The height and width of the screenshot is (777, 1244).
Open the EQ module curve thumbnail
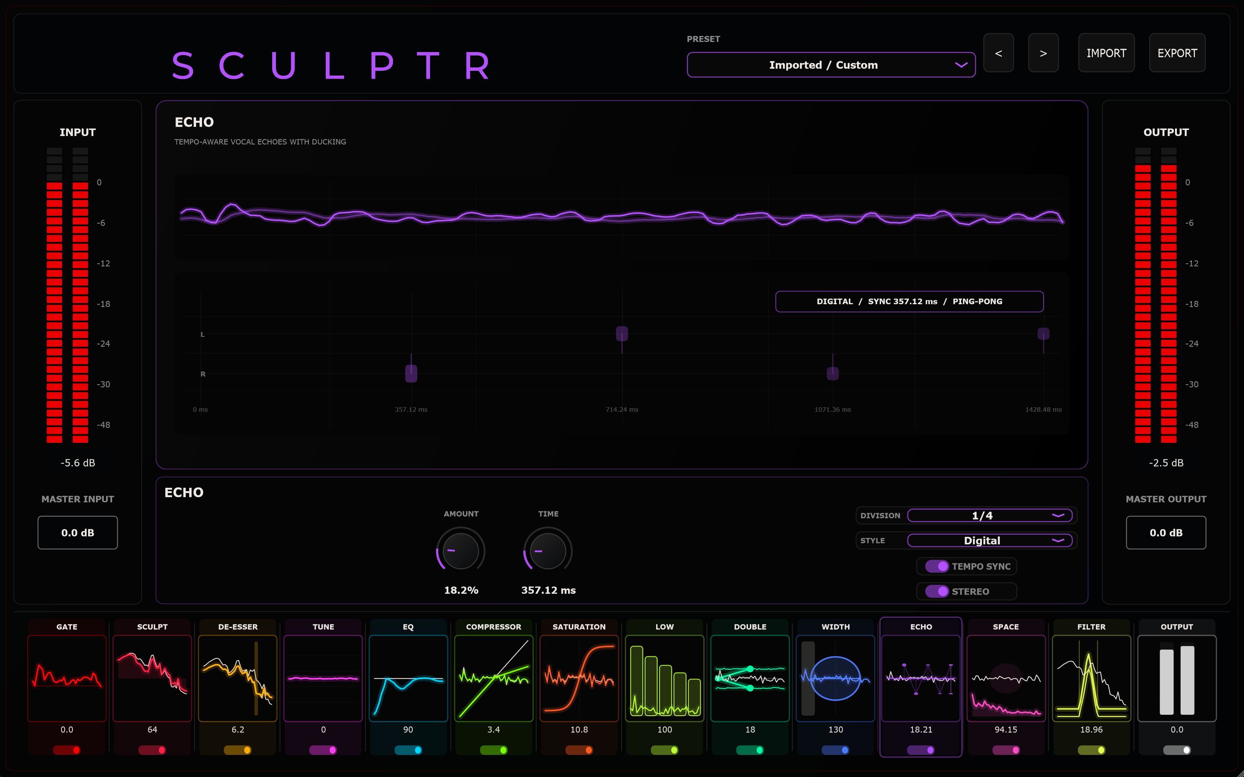tap(408, 678)
